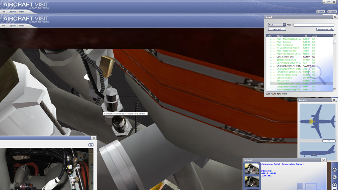Click the results list scroll-down arrow
The height and width of the screenshot is (190, 338).
[335, 90]
